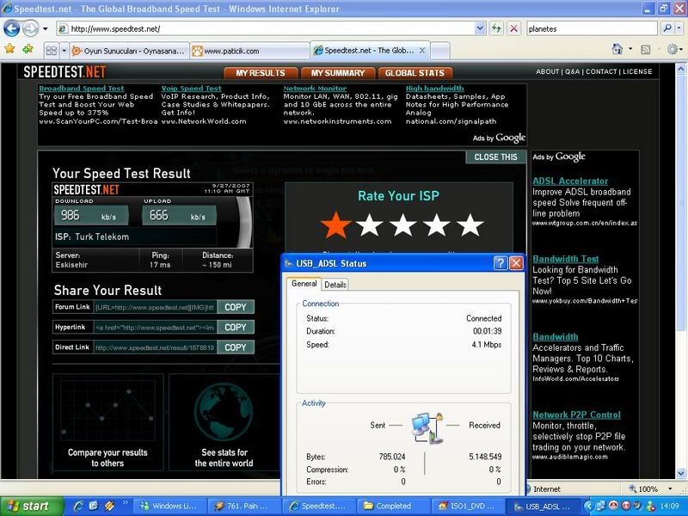
Task: Open the recent pages dropdown beside Forward
Action: (46, 29)
